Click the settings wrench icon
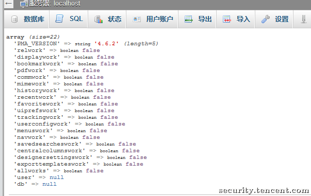The width and height of the screenshot is (311, 196). coord(266,19)
